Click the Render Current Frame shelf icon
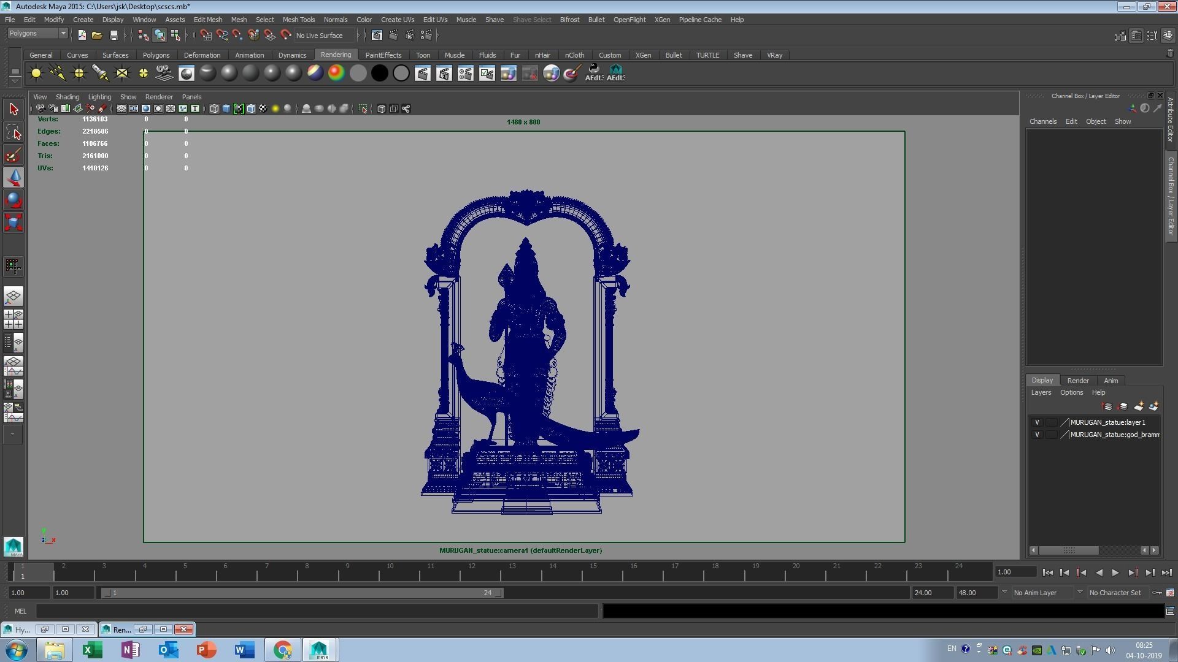The image size is (1178, 662). 423,74
